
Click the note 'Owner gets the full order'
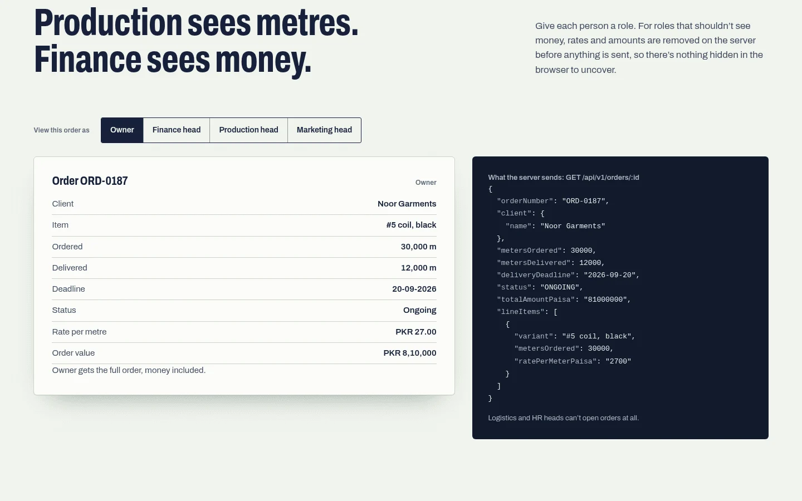point(129,370)
